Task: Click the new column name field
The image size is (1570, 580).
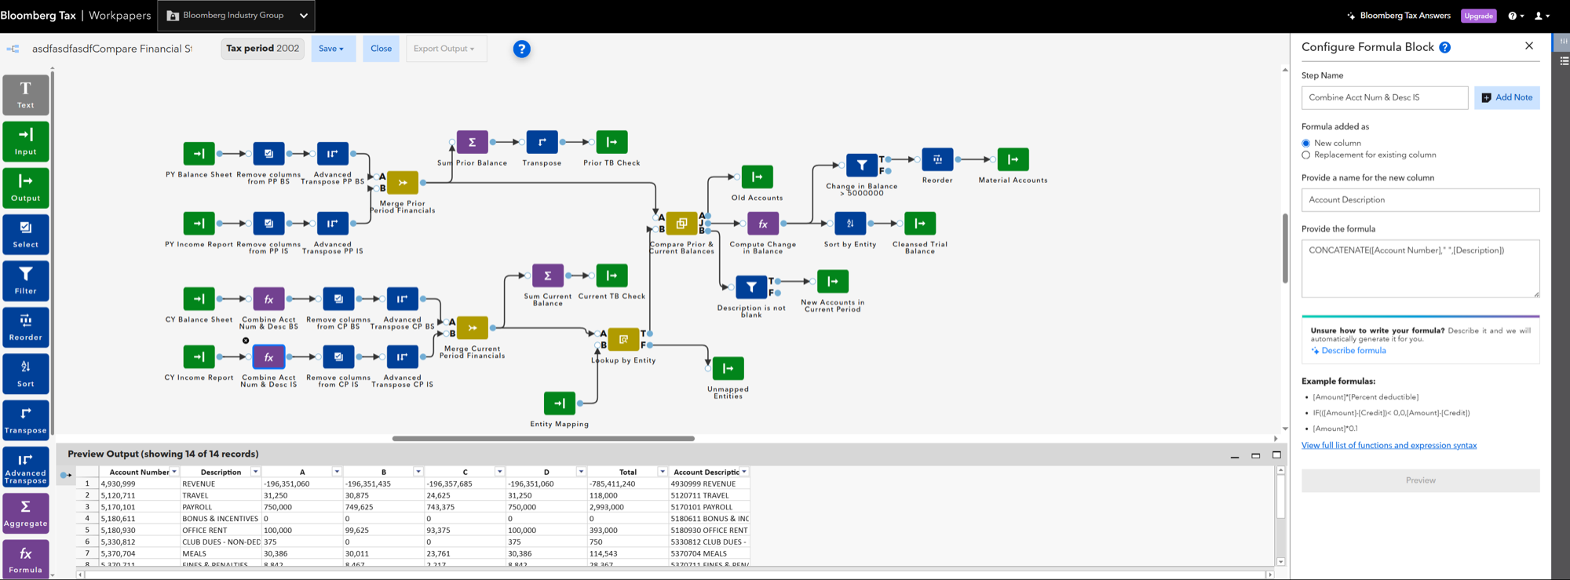Action: [x=1420, y=200]
